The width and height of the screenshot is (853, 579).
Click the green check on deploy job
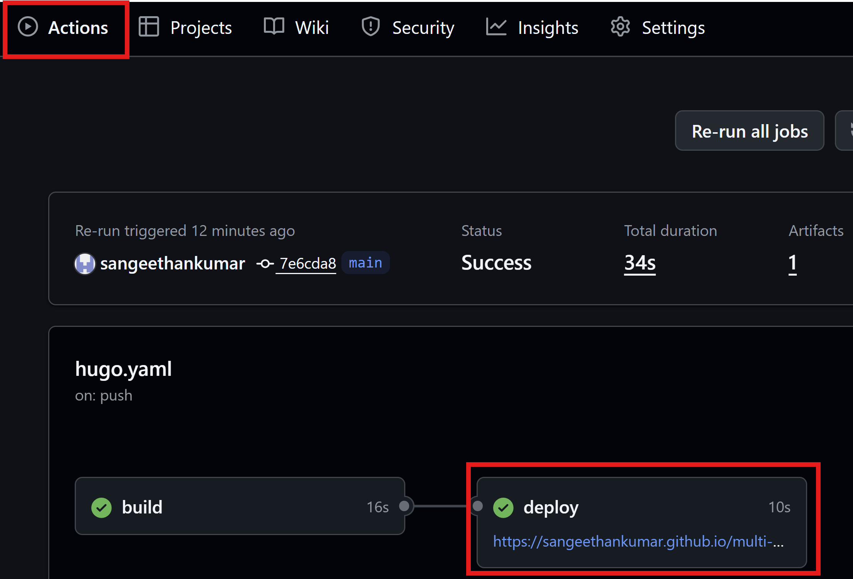(503, 508)
